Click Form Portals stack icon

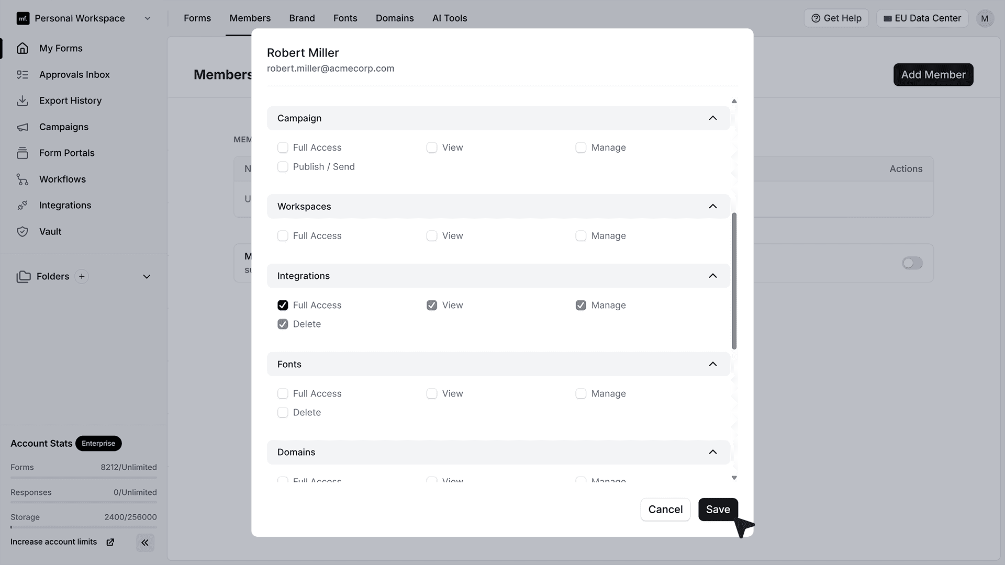(23, 153)
